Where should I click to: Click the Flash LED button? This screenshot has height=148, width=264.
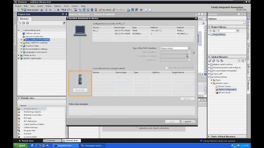tap(80, 90)
